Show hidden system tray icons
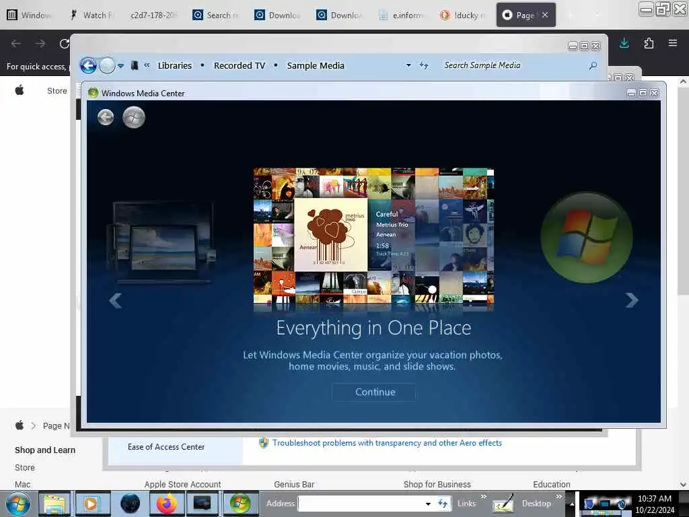Image resolution: width=689 pixels, height=517 pixels. [572, 504]
